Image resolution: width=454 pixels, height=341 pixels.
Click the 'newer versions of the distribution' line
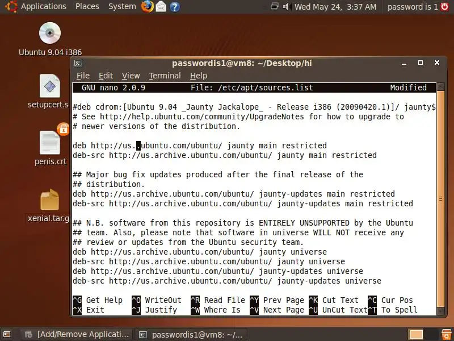(157, 126)
